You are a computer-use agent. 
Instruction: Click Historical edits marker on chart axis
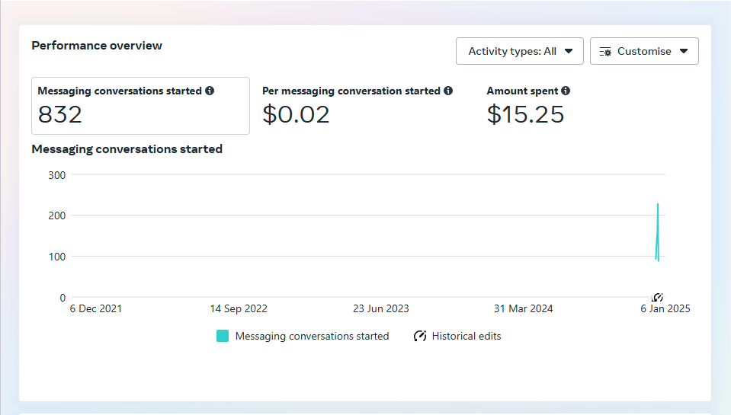click(658, 297)
